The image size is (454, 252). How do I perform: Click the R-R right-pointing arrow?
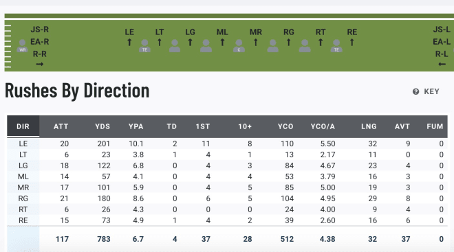point(40,64)
